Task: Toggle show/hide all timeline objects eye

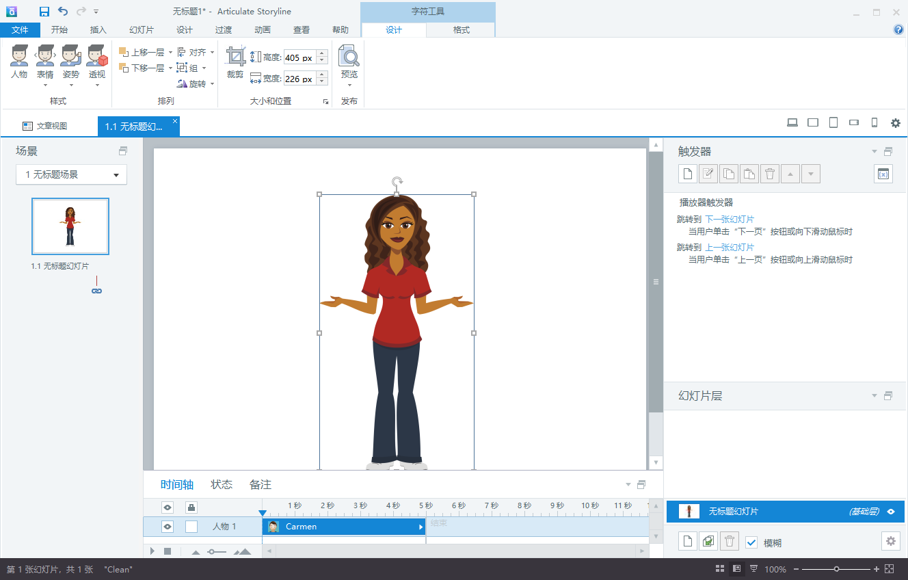Action: pyautogui.click(x=168, y=507)
